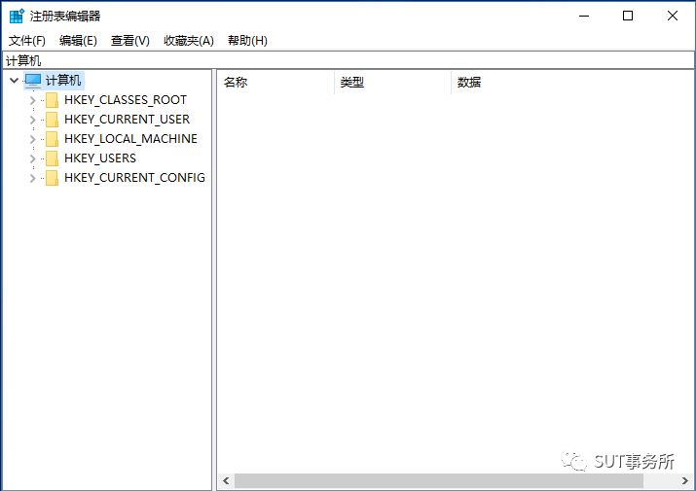This screenshot has height=491, width=696.
Task: Click the horizontal scrollbar right arrow
Action: click(685, 481)
